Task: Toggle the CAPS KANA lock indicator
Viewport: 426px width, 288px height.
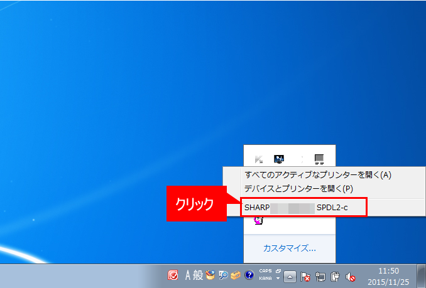Action: pyautogui.click(x=265, y=275)
